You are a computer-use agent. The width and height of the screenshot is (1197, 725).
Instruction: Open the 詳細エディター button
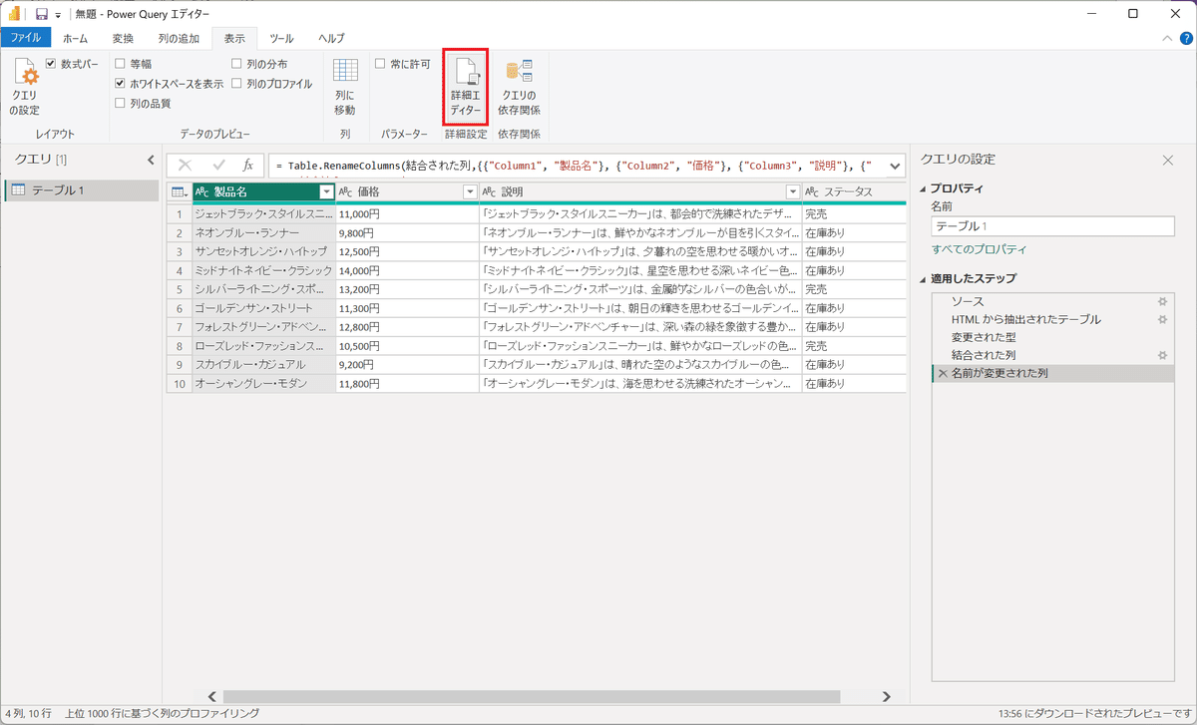tap(465, 88)
